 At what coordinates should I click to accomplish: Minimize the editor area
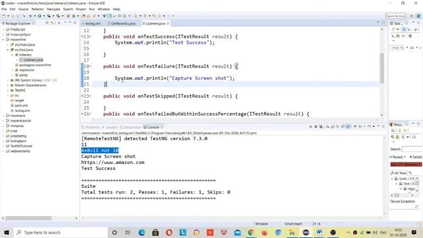(378, 22)
